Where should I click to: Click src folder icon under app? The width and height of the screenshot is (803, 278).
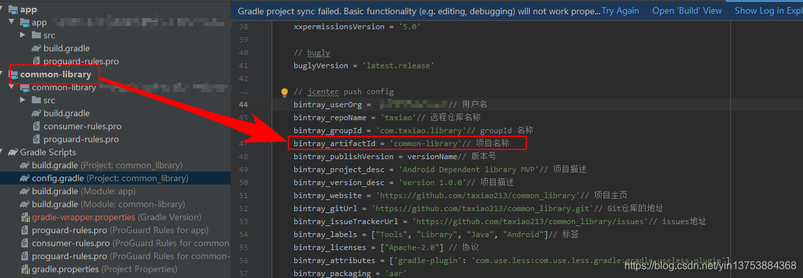pyautogui.click(x=37, y=35)
